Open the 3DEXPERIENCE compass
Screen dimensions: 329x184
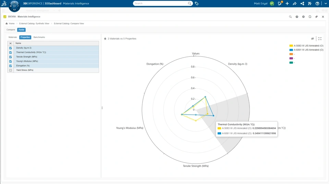14,6
